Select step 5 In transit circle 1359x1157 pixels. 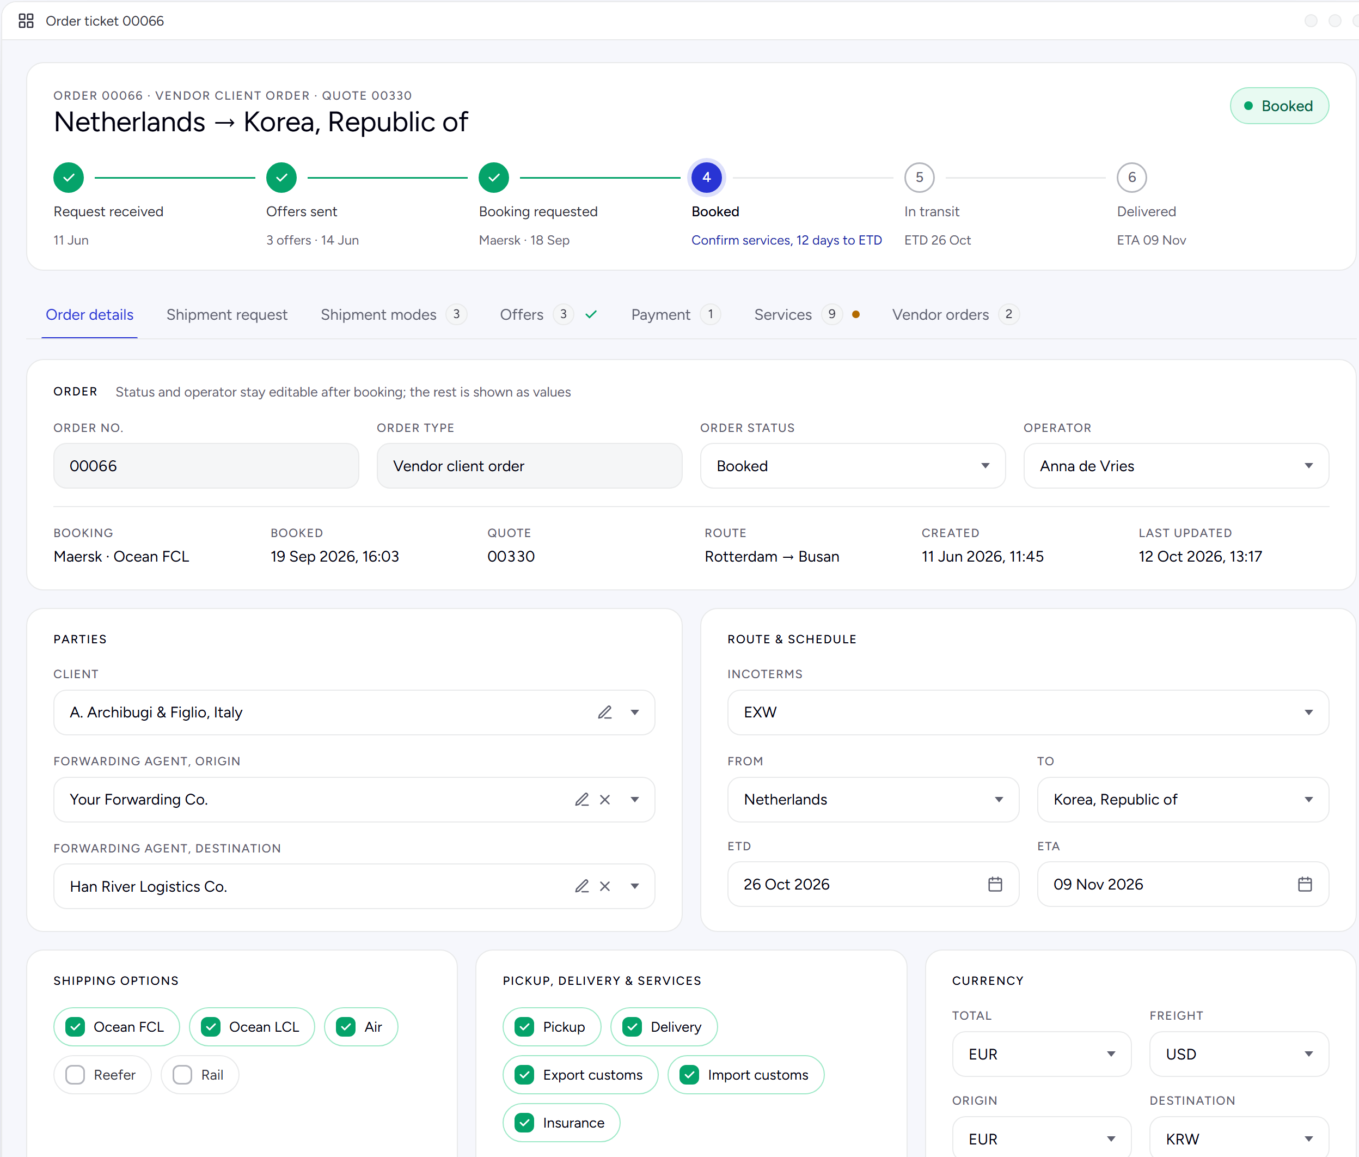point(919,178)
